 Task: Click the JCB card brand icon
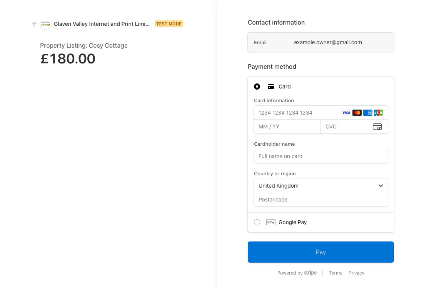(x=379, y=113)
